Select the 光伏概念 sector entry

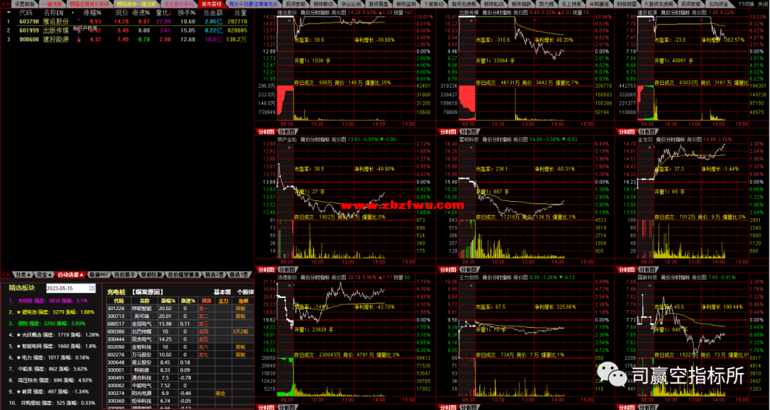(54, 335)
